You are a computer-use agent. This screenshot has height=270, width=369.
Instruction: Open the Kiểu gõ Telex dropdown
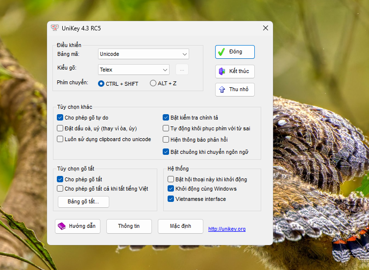click(134, 70)
